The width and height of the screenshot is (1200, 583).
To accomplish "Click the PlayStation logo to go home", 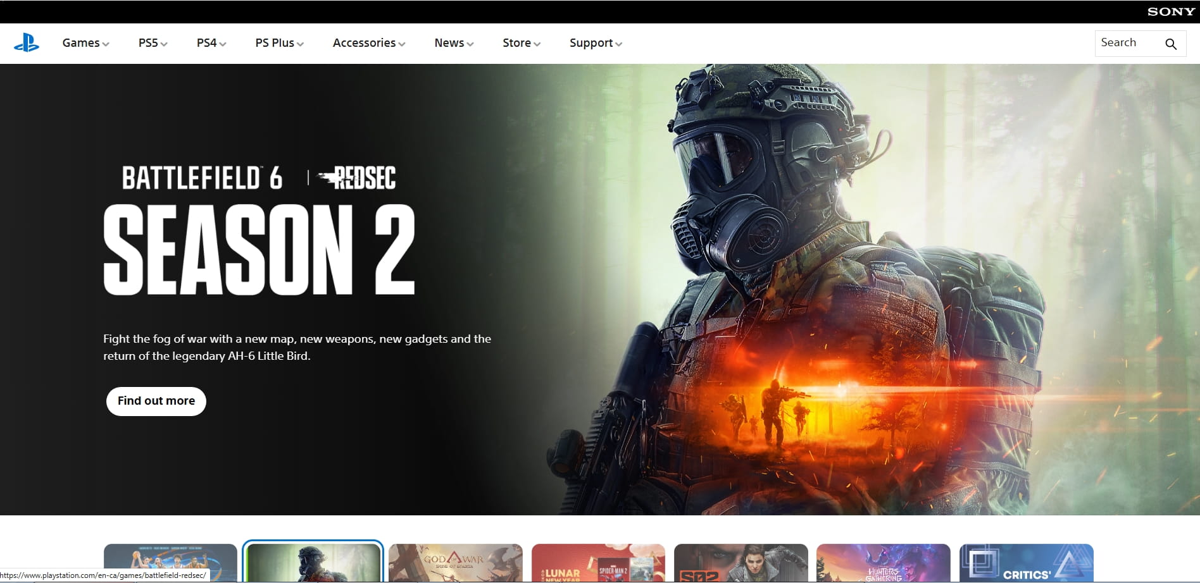I will point(27,43).
